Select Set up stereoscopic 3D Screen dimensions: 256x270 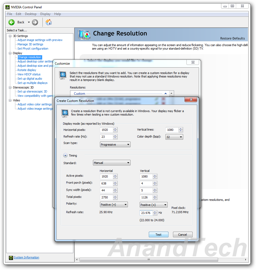pos(32,92)
